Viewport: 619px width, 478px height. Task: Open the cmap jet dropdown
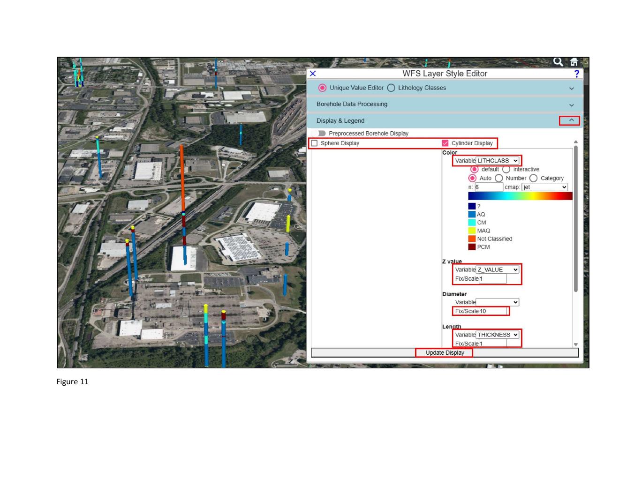544,187
